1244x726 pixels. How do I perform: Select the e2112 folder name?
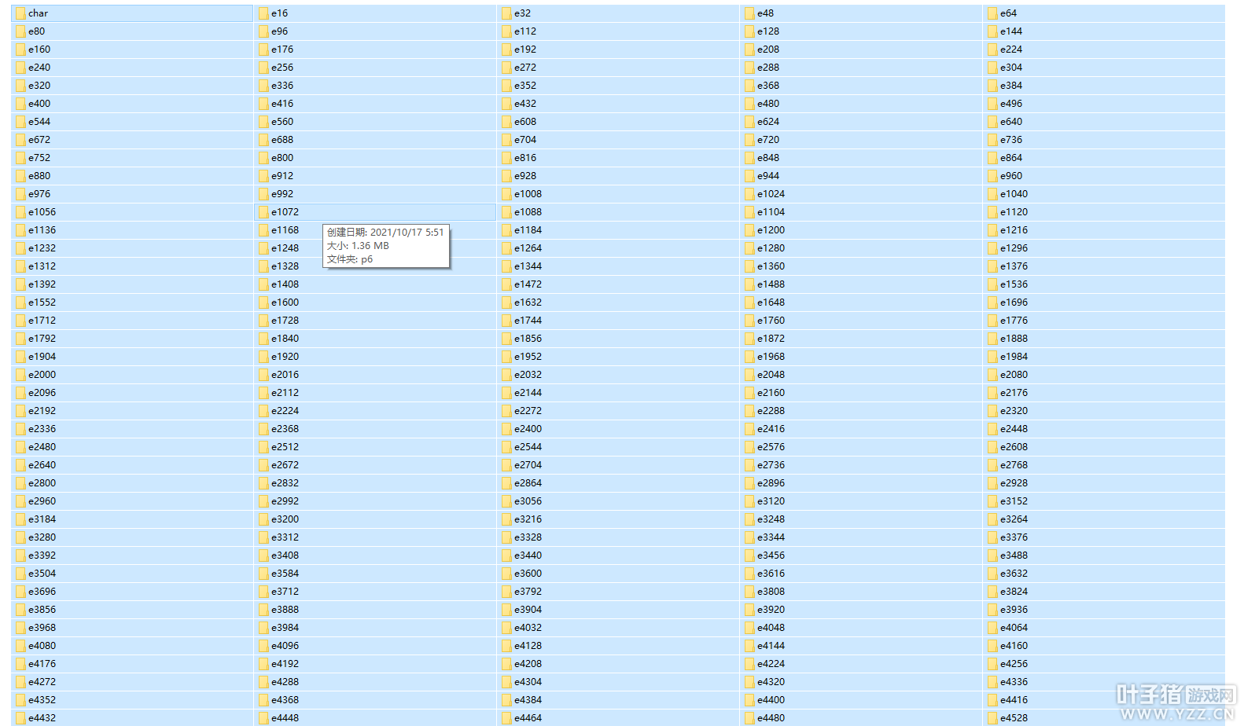(x=285, y=393)
